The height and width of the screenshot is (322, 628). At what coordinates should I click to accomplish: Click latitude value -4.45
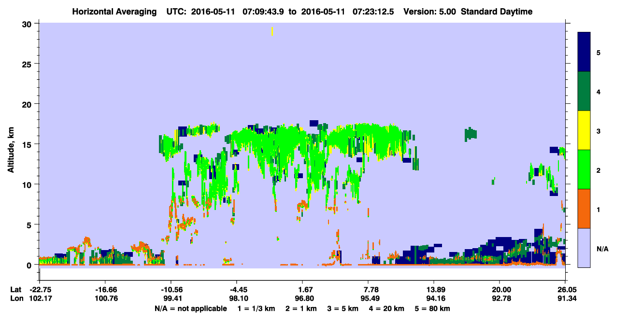pos(237,290)
